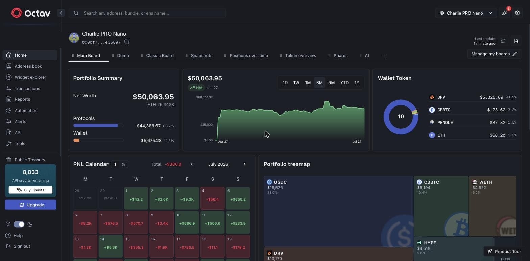Open Reports in the sidebar

[x=30, y=99]
